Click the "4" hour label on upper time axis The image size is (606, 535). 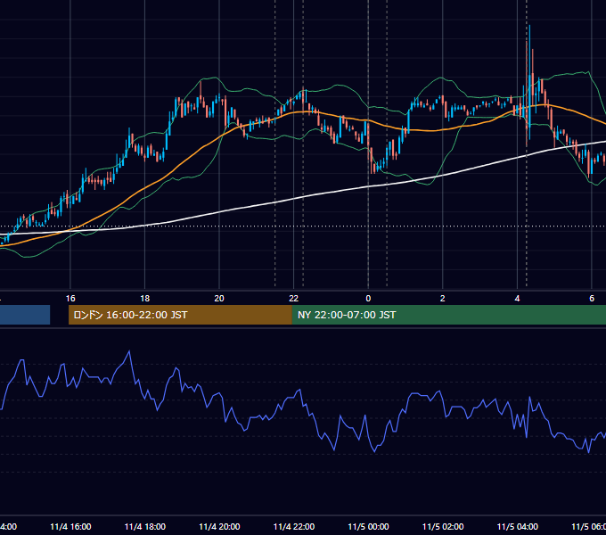coord(517,299)
